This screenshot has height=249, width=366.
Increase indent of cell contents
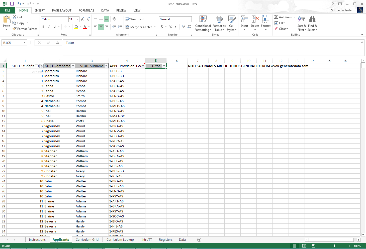pyautogui.click(x=120, y=27)
